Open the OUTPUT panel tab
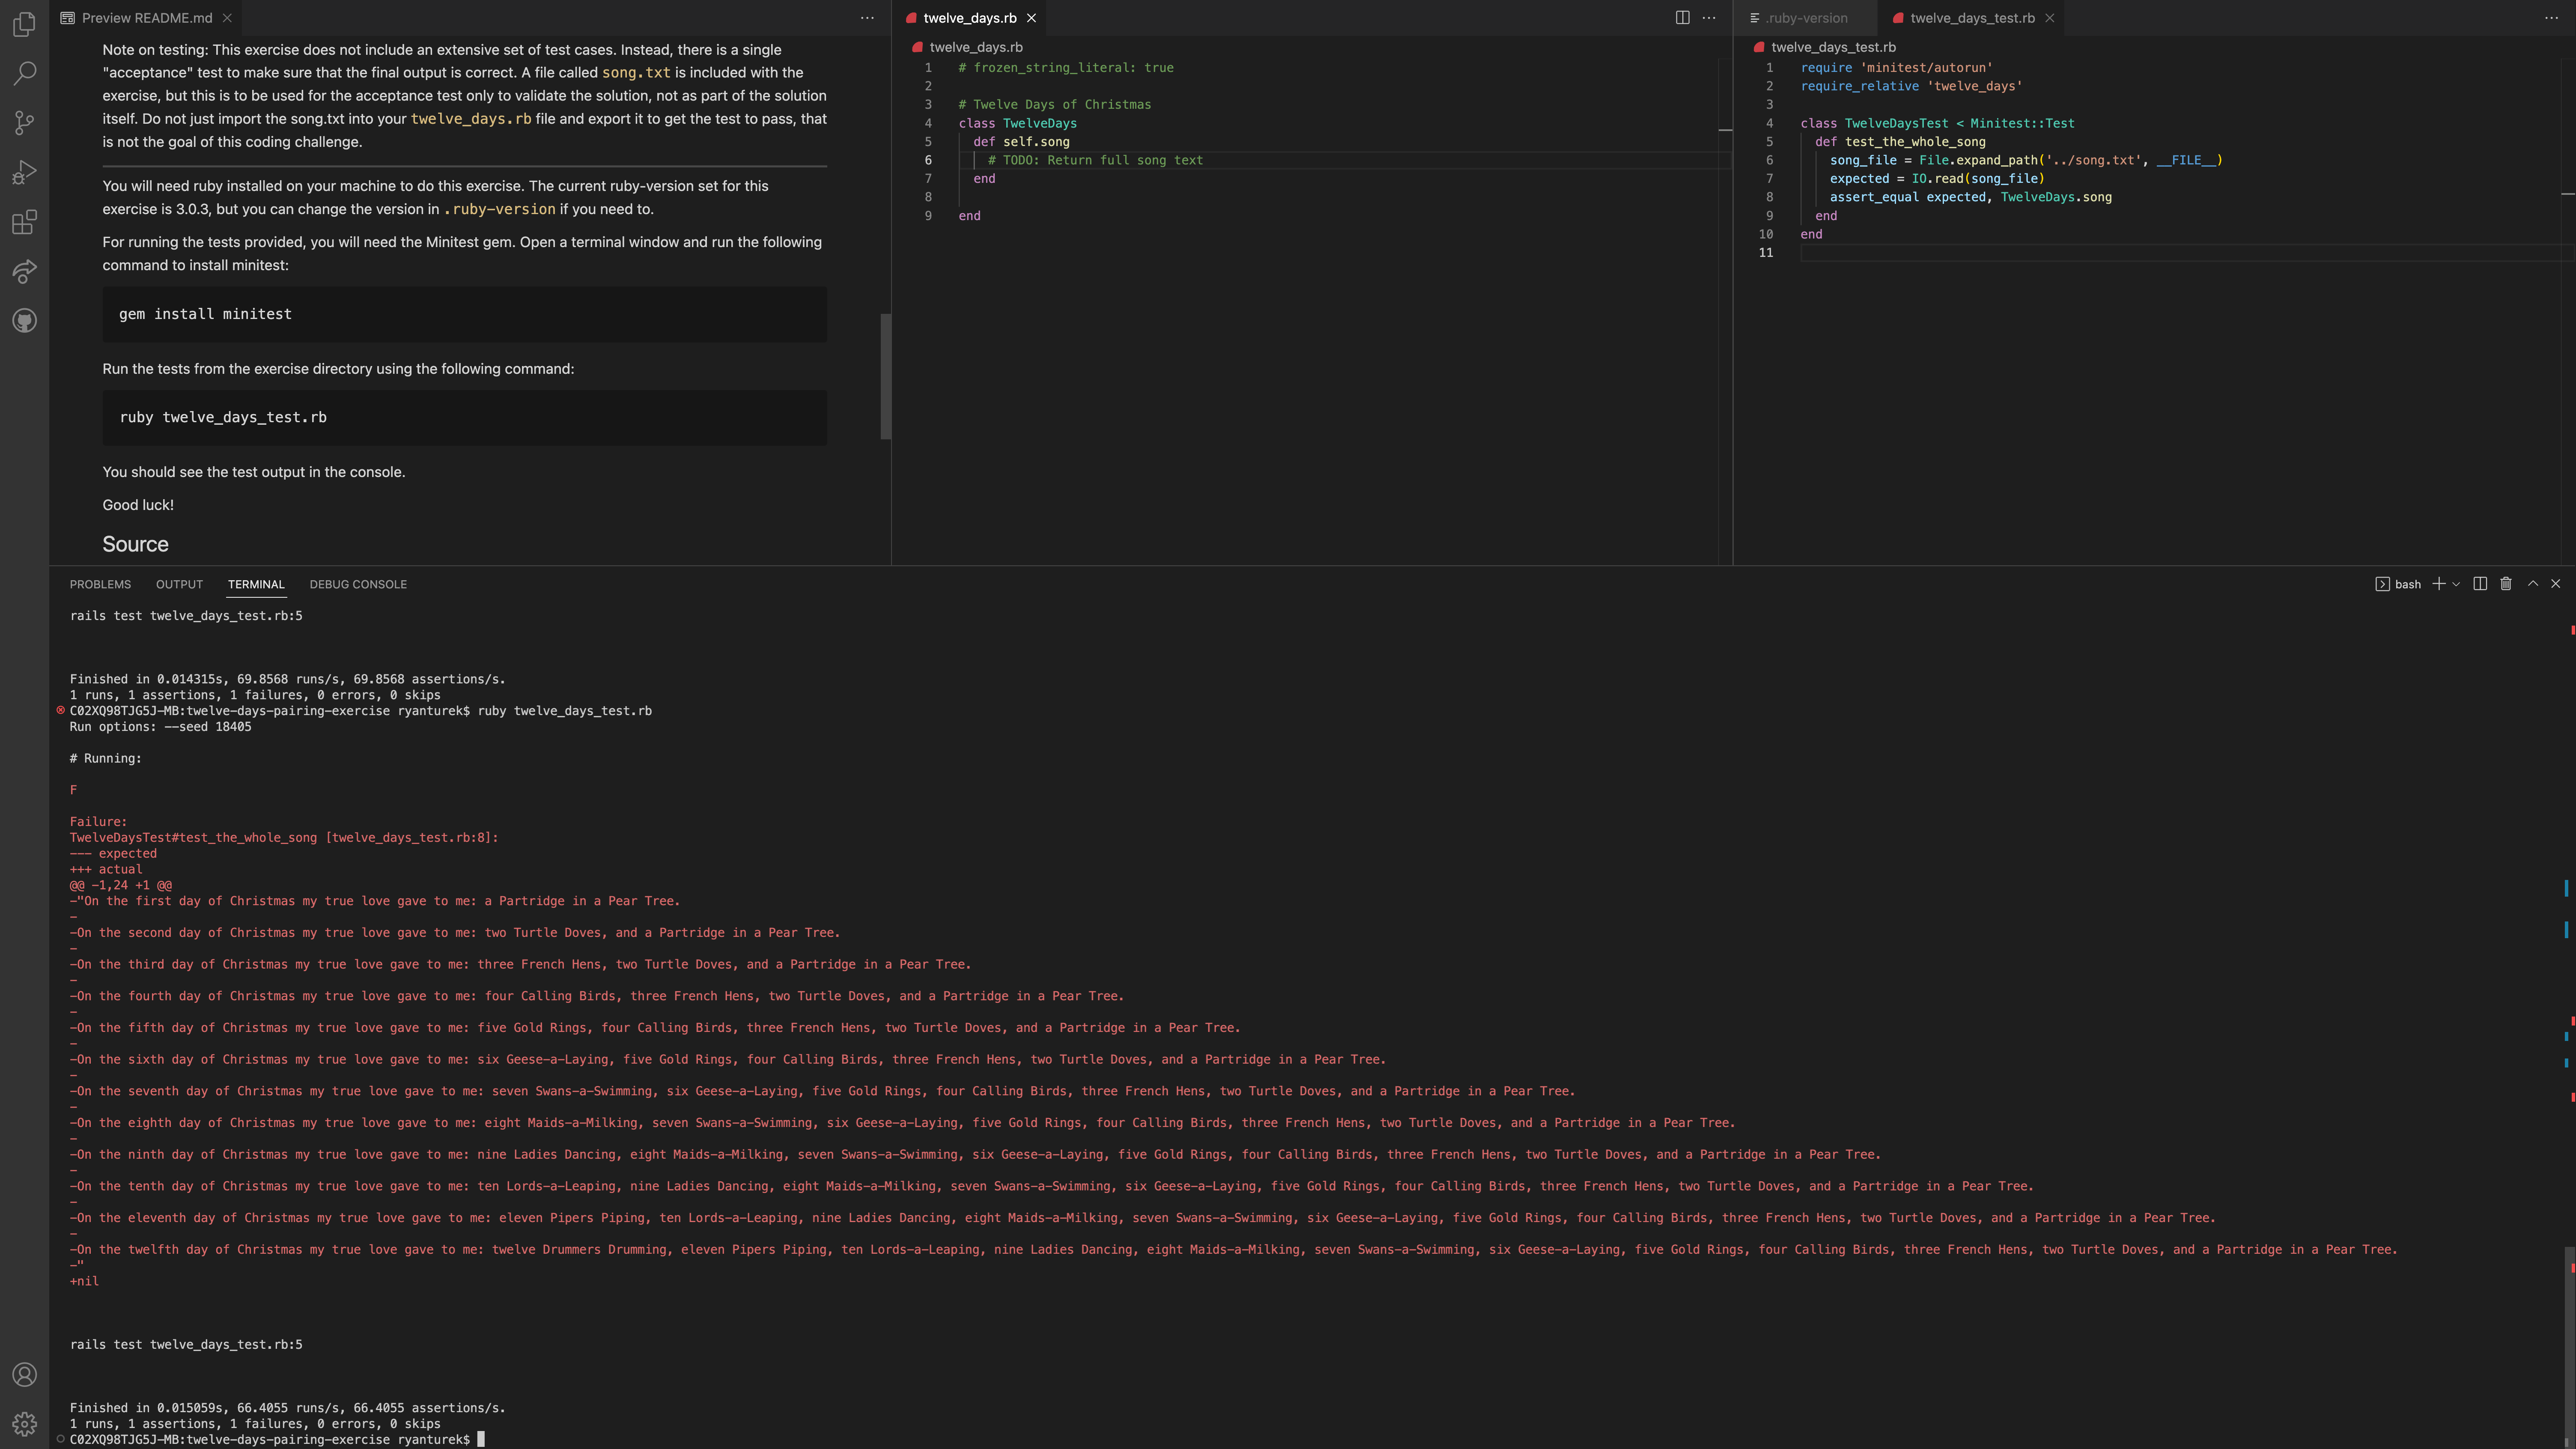The width and height of the screenshot is (2576, 1449). click(x=179, y=584)
